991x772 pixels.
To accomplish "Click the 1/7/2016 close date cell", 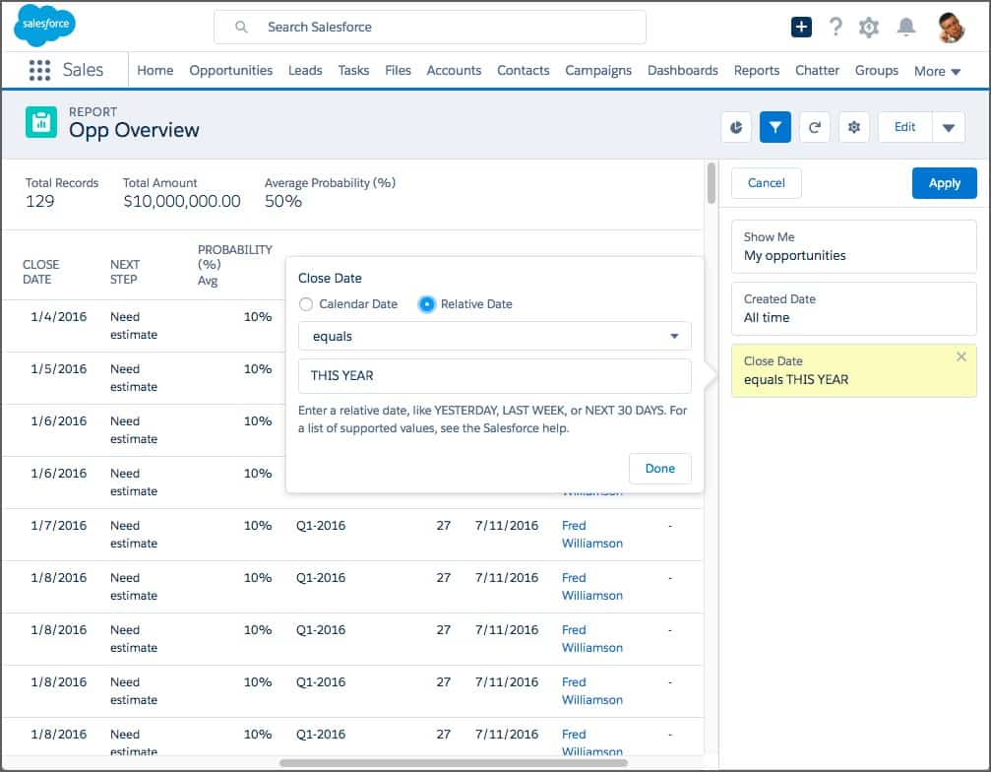I will 59,526.
